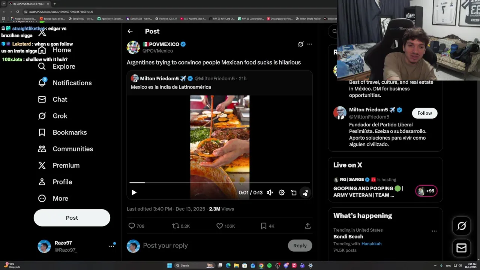Open Chat in the sidebar
The width and height of the screenshot is (480, 270).
point(52,99)
